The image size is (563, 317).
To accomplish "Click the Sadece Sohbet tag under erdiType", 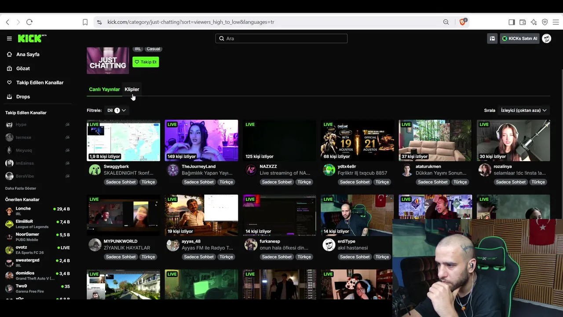I will (x=355, y=257).
